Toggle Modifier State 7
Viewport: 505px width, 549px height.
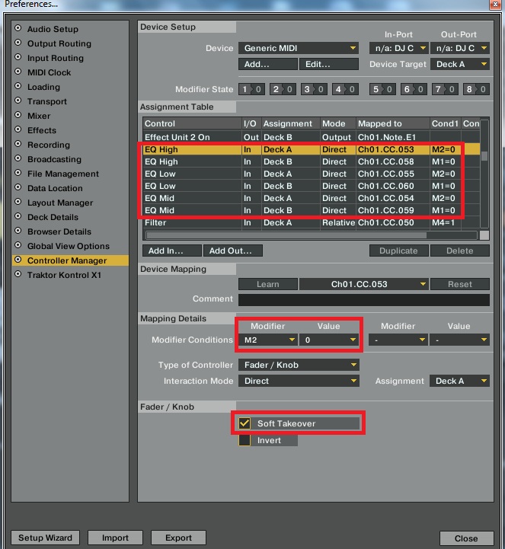coord(445,89)
